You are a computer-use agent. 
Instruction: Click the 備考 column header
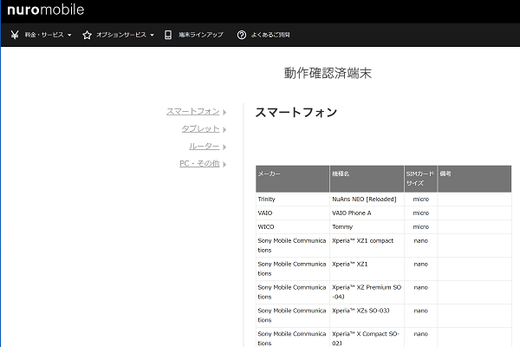tap(474, 179)
